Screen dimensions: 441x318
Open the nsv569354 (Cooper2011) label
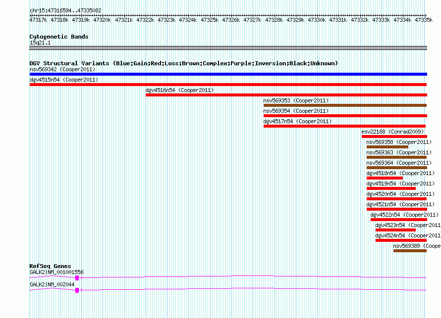coord(296,111)
